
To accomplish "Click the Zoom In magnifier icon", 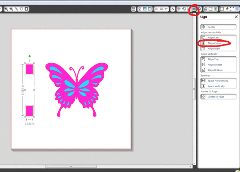I will 6,9.
